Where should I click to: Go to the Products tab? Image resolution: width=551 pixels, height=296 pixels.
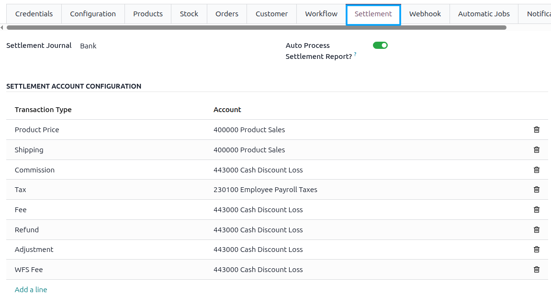click(x=148, y=14)
